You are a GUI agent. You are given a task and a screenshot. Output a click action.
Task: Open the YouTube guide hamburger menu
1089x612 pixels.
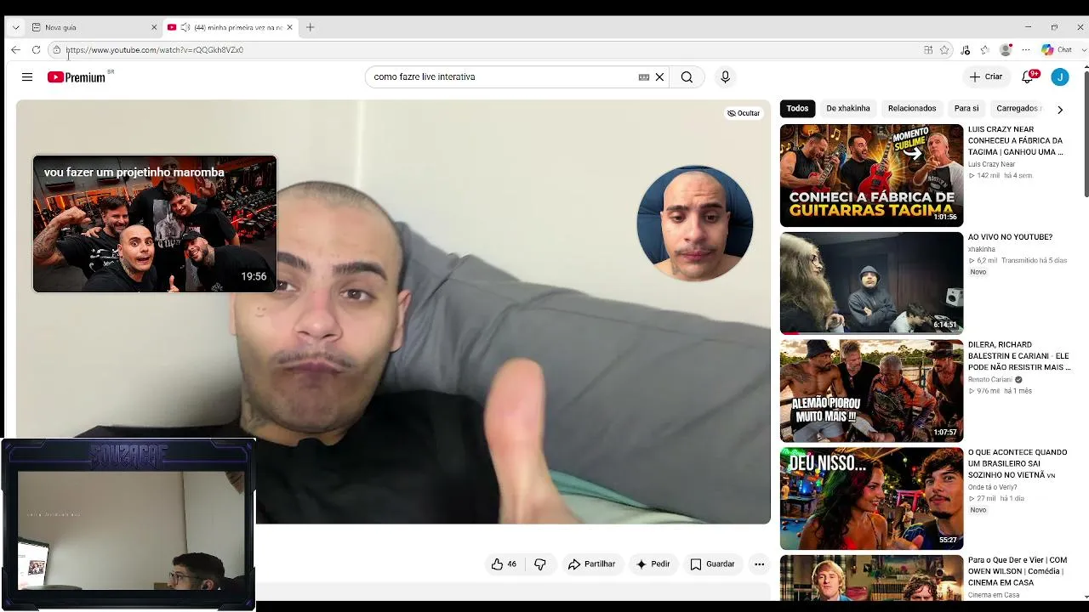tap(27, 77)
